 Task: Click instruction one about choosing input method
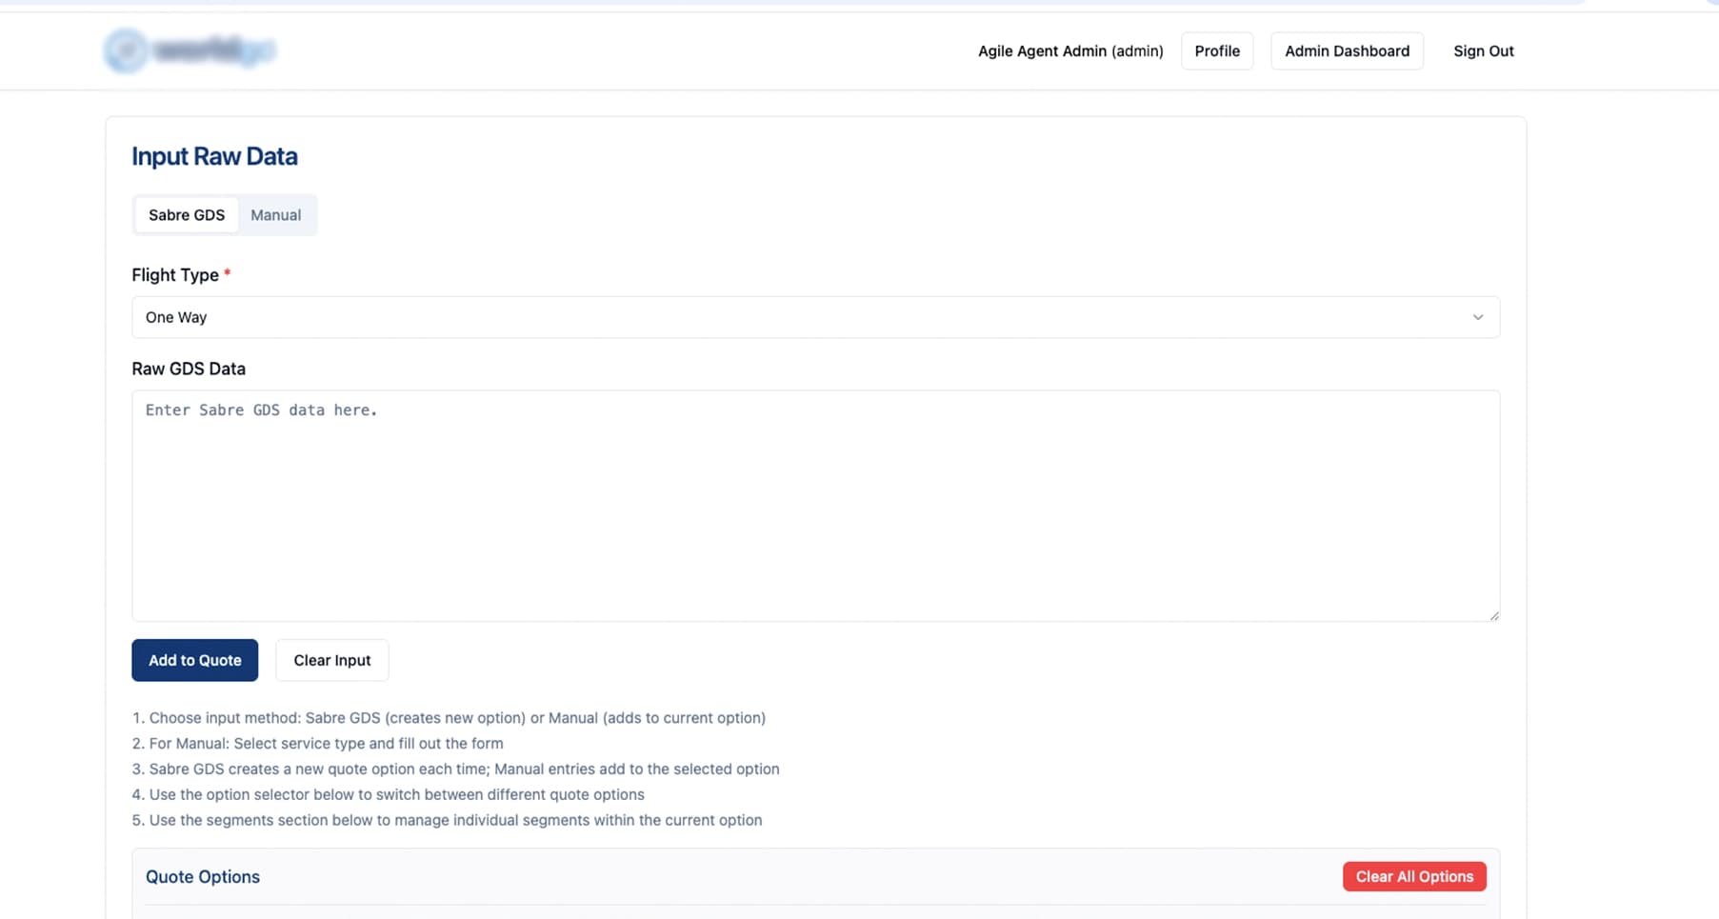449,718
